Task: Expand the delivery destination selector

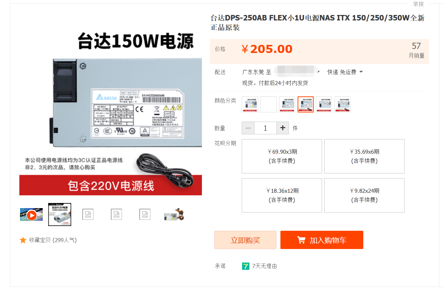Action: [318, 72]
